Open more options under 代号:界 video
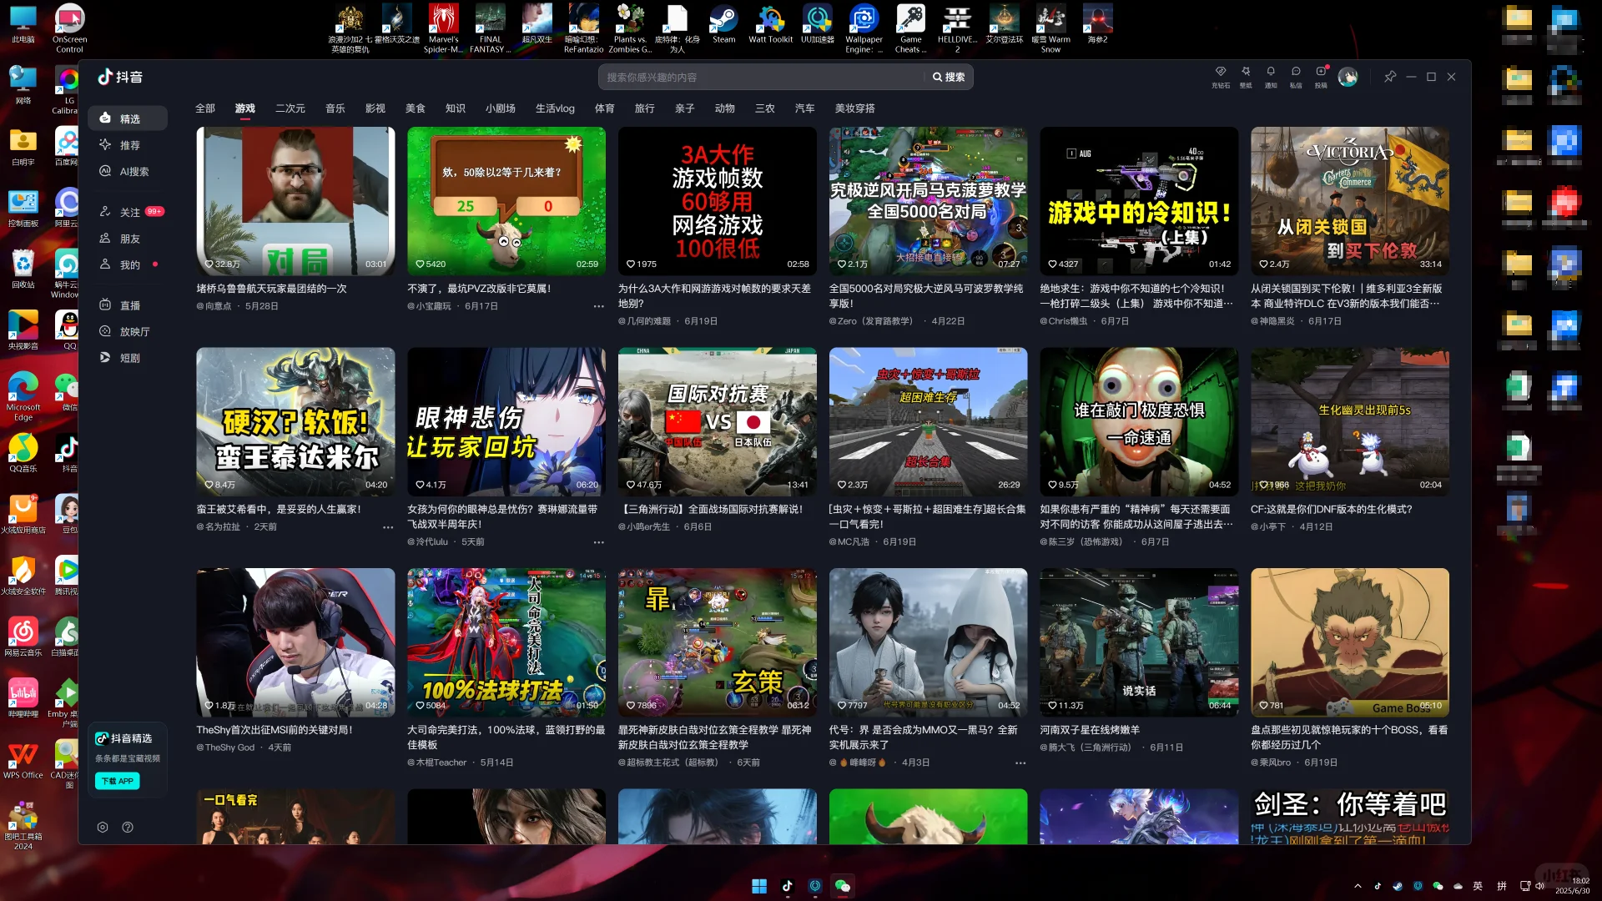Screen dimensions: 1602x901 pos(1020,763)
